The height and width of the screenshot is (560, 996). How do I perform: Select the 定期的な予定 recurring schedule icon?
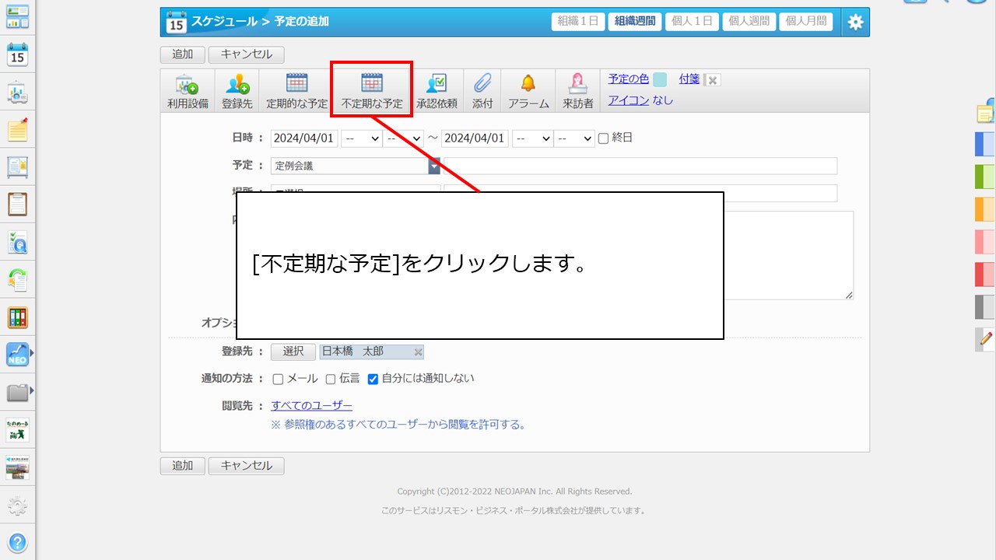pyautogui.click(x=297, y=84)
